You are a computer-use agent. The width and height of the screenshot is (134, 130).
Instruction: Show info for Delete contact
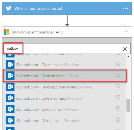click(118, 97)
